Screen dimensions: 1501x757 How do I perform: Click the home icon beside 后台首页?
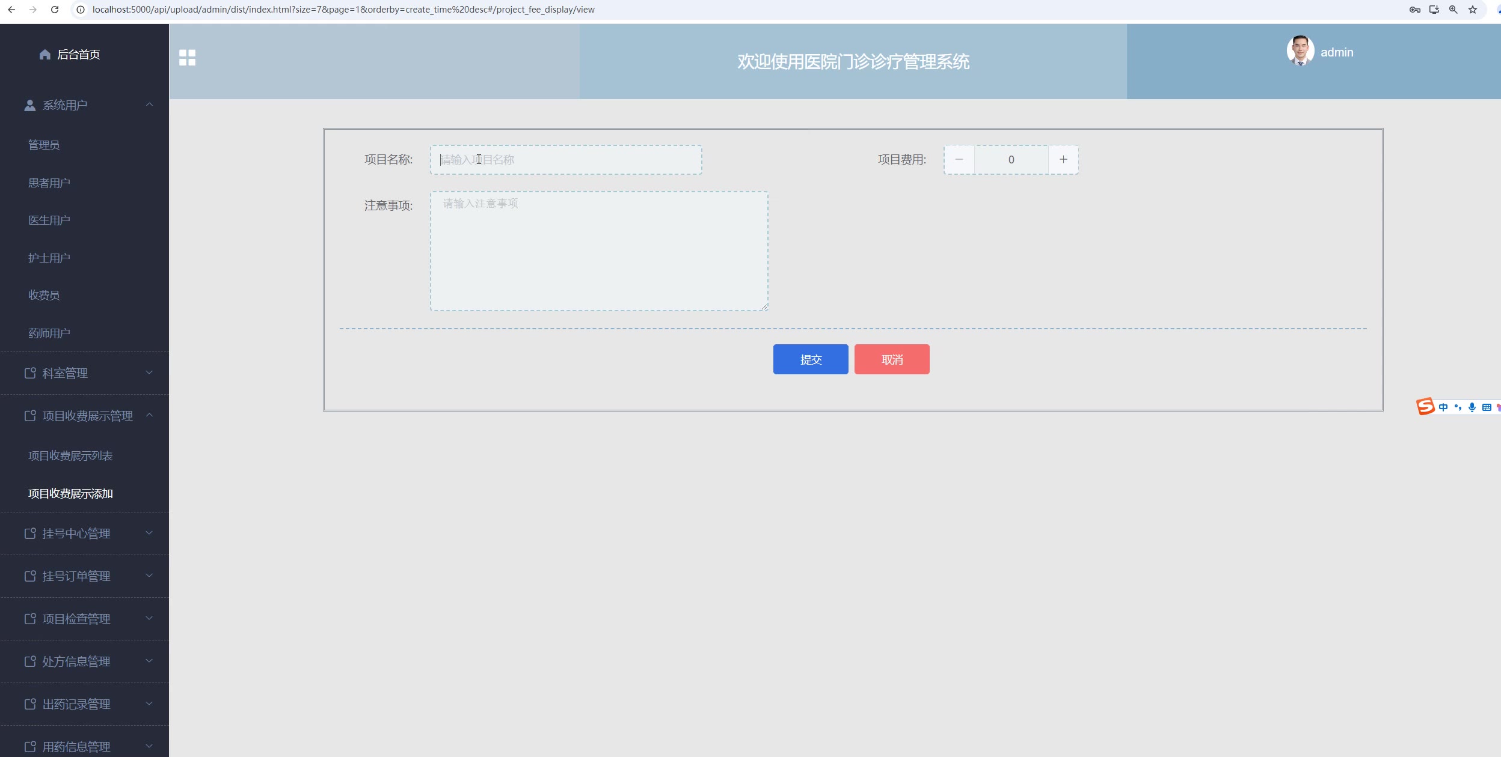[x=45, y=55]
